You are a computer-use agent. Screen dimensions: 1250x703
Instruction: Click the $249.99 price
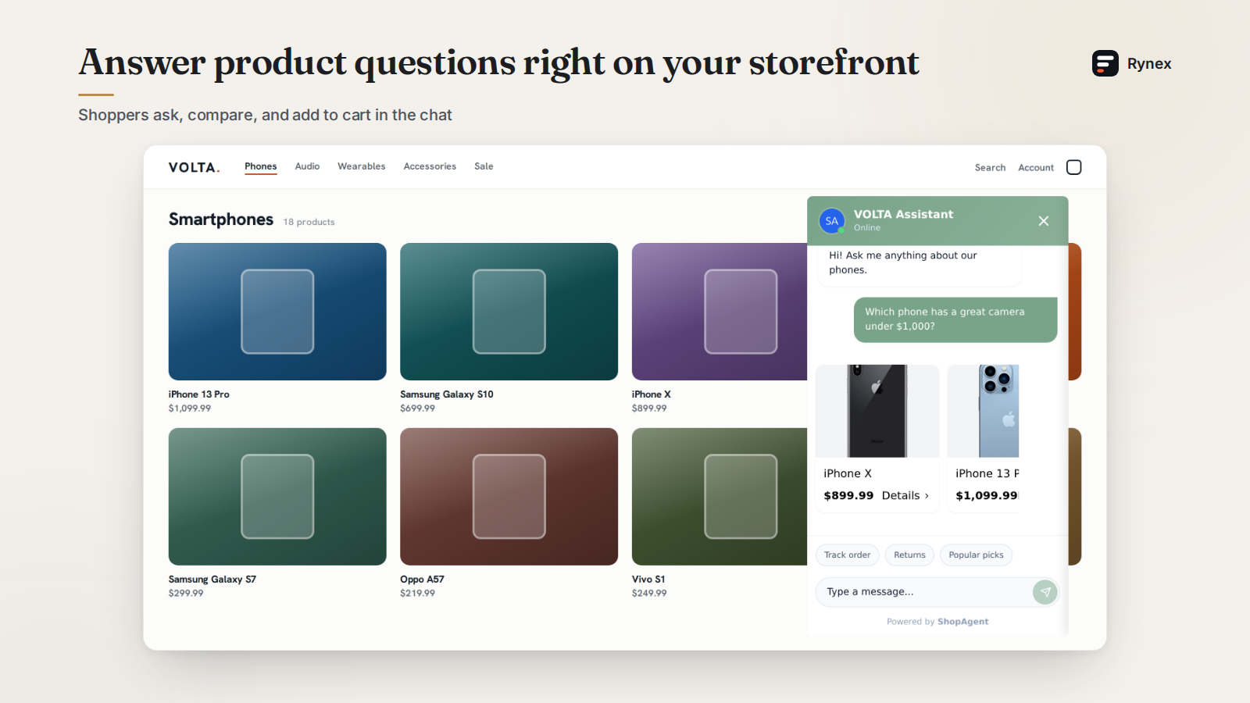click(x=649, y=594)
